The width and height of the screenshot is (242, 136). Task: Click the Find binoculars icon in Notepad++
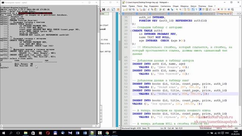point(168,9)
